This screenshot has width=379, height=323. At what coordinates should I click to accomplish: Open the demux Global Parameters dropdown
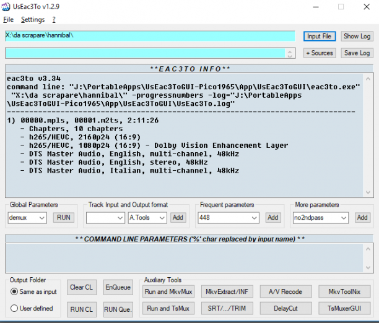(27, 218)
